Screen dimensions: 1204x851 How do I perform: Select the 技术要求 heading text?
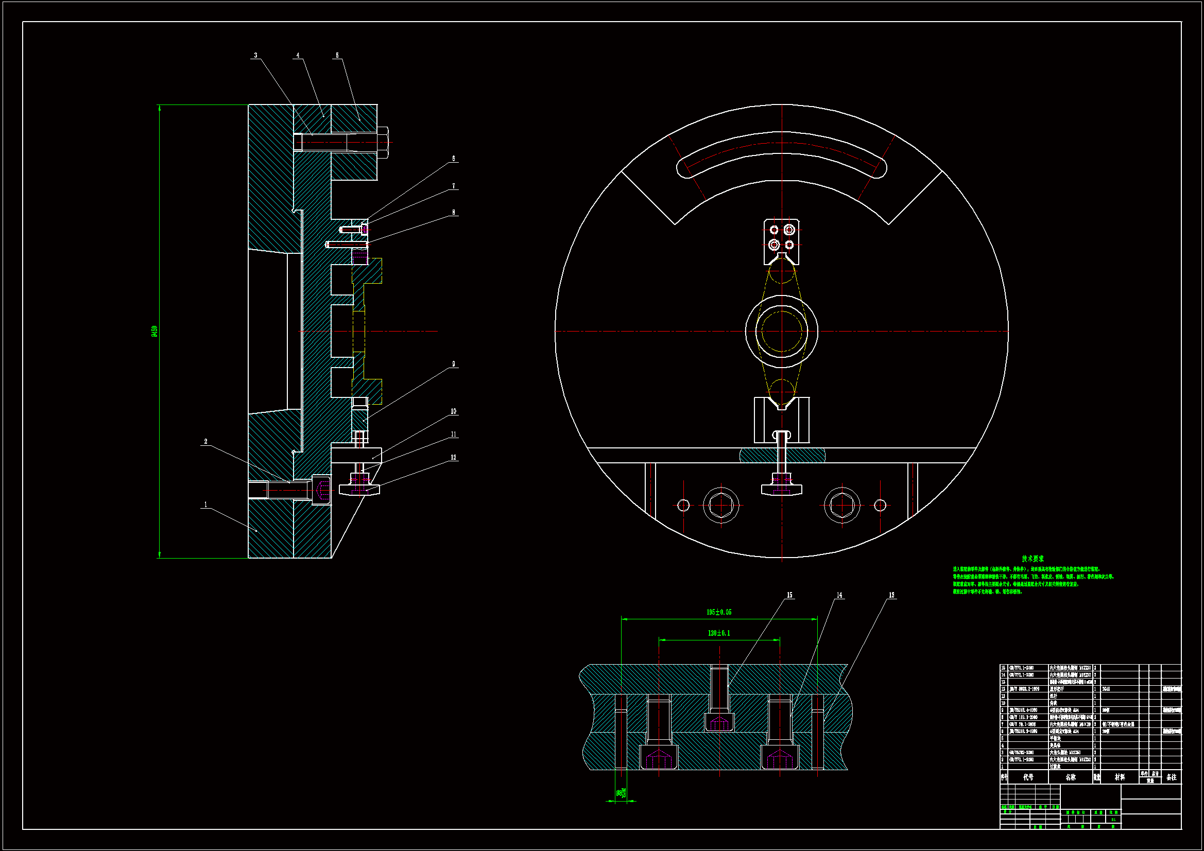click(1032, 559)
